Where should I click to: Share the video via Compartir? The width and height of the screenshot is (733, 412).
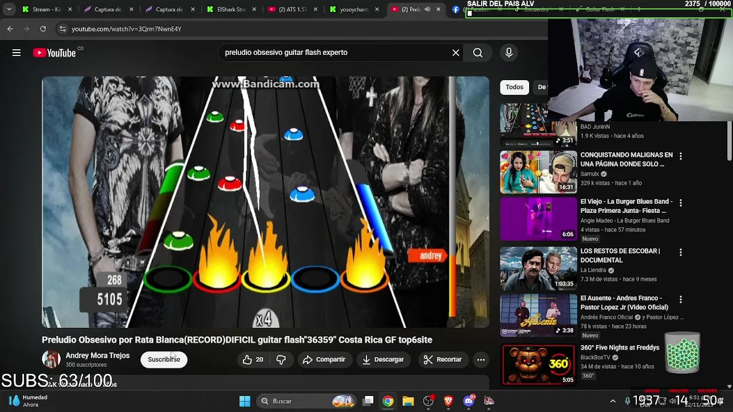click(x=324, y=359)
